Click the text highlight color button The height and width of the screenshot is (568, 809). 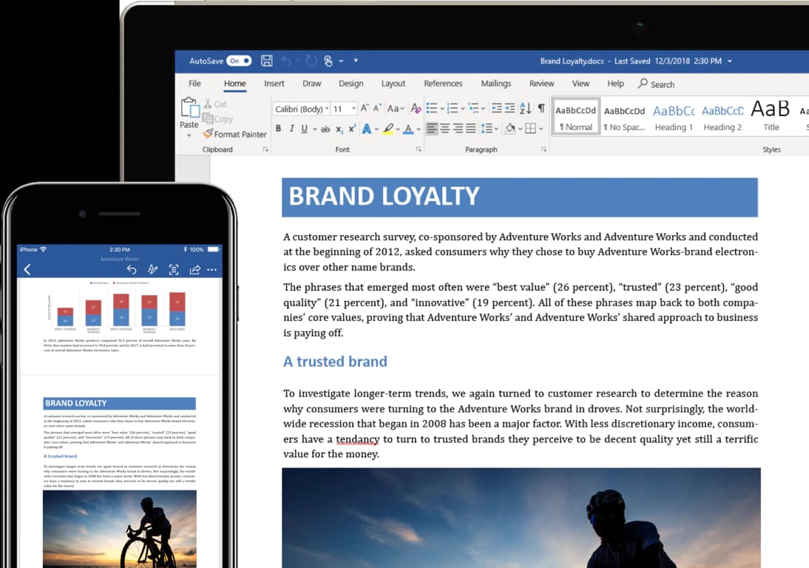coord(387,129)
